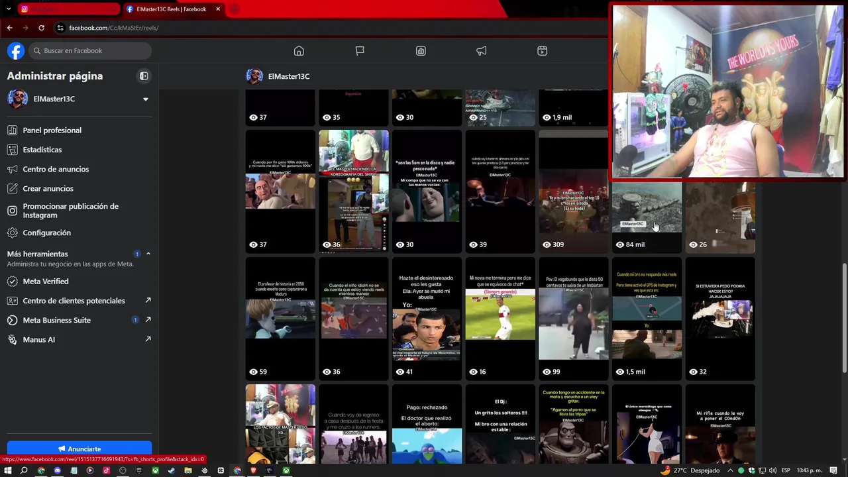Open Cristiano Ronaldo reel with 41 views
848x477 pixels.
tap(427, 319)
